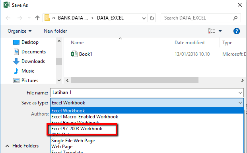Select DATA_EXCEL breadcrumb in address bar
Viewport: 247px width, 153px height.
[110, 18]
